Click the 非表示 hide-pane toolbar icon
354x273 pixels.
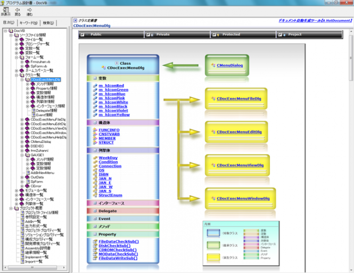coord(6,10)
